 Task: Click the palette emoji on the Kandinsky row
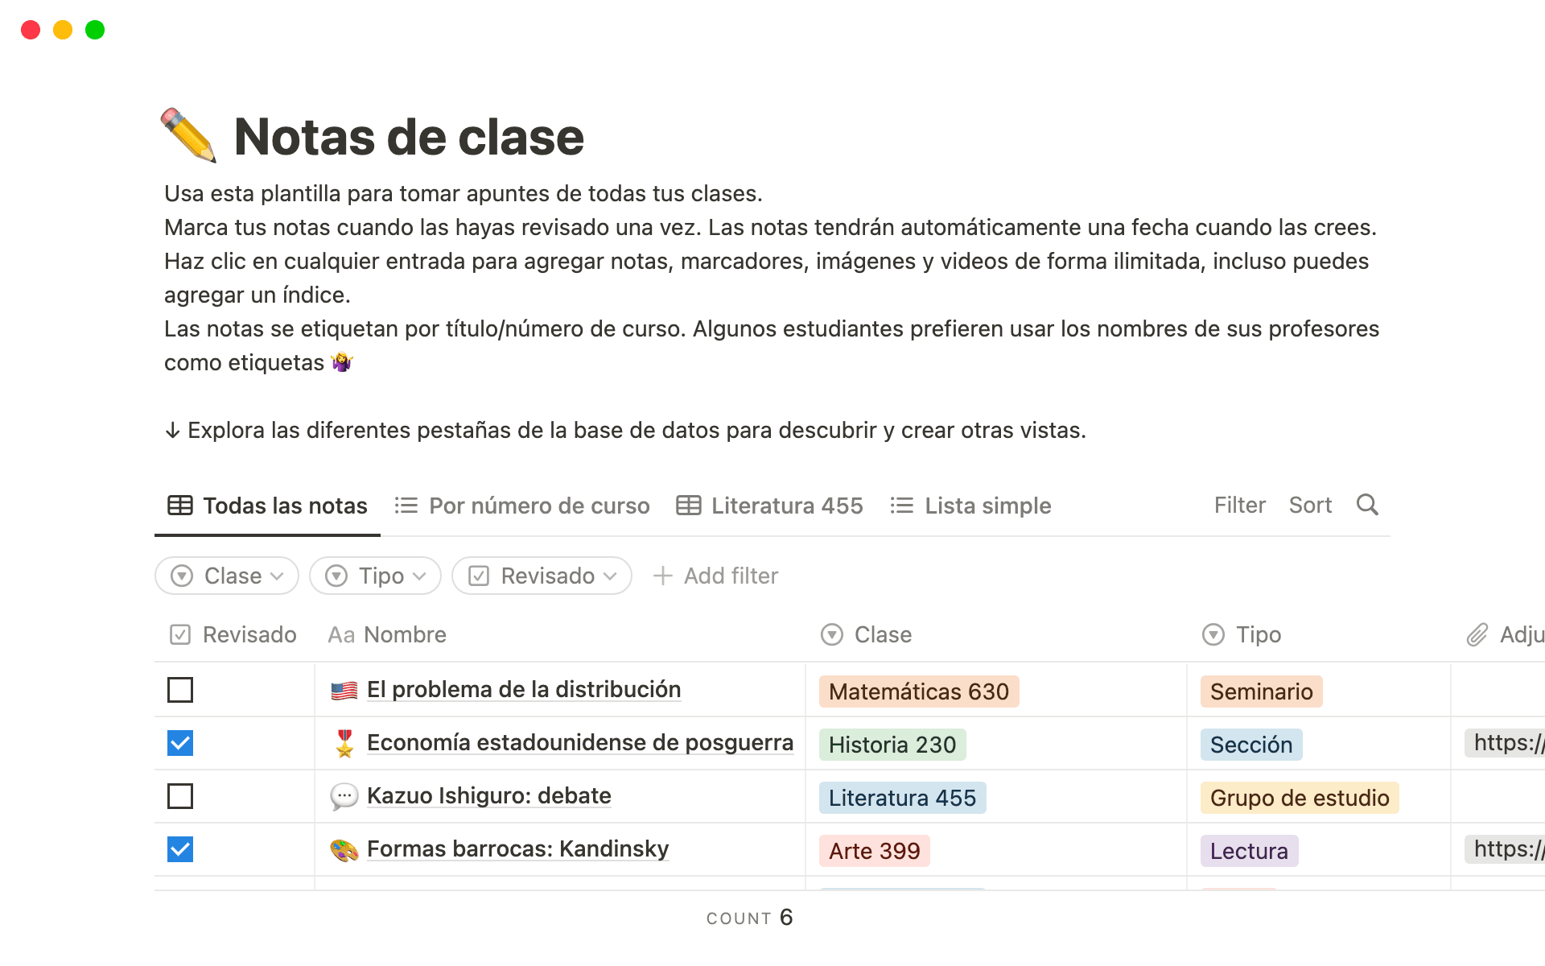(344, 849)
